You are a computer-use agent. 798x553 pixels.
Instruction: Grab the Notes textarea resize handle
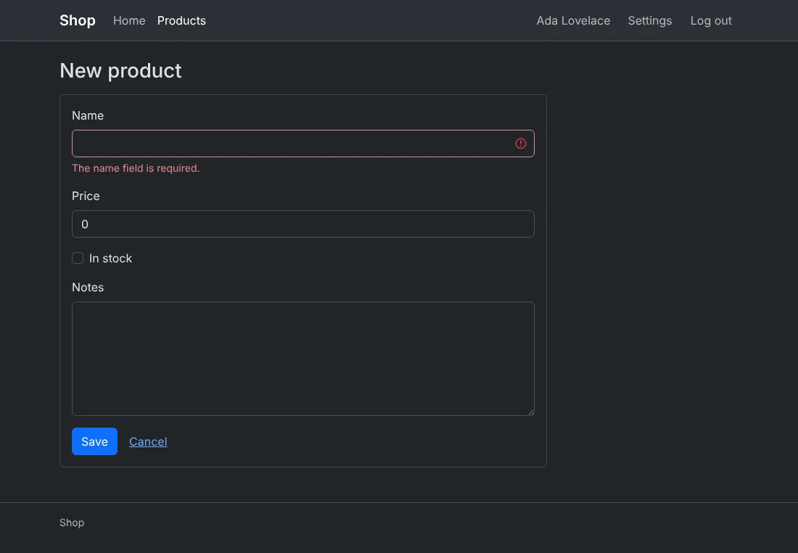click(531, 412)
